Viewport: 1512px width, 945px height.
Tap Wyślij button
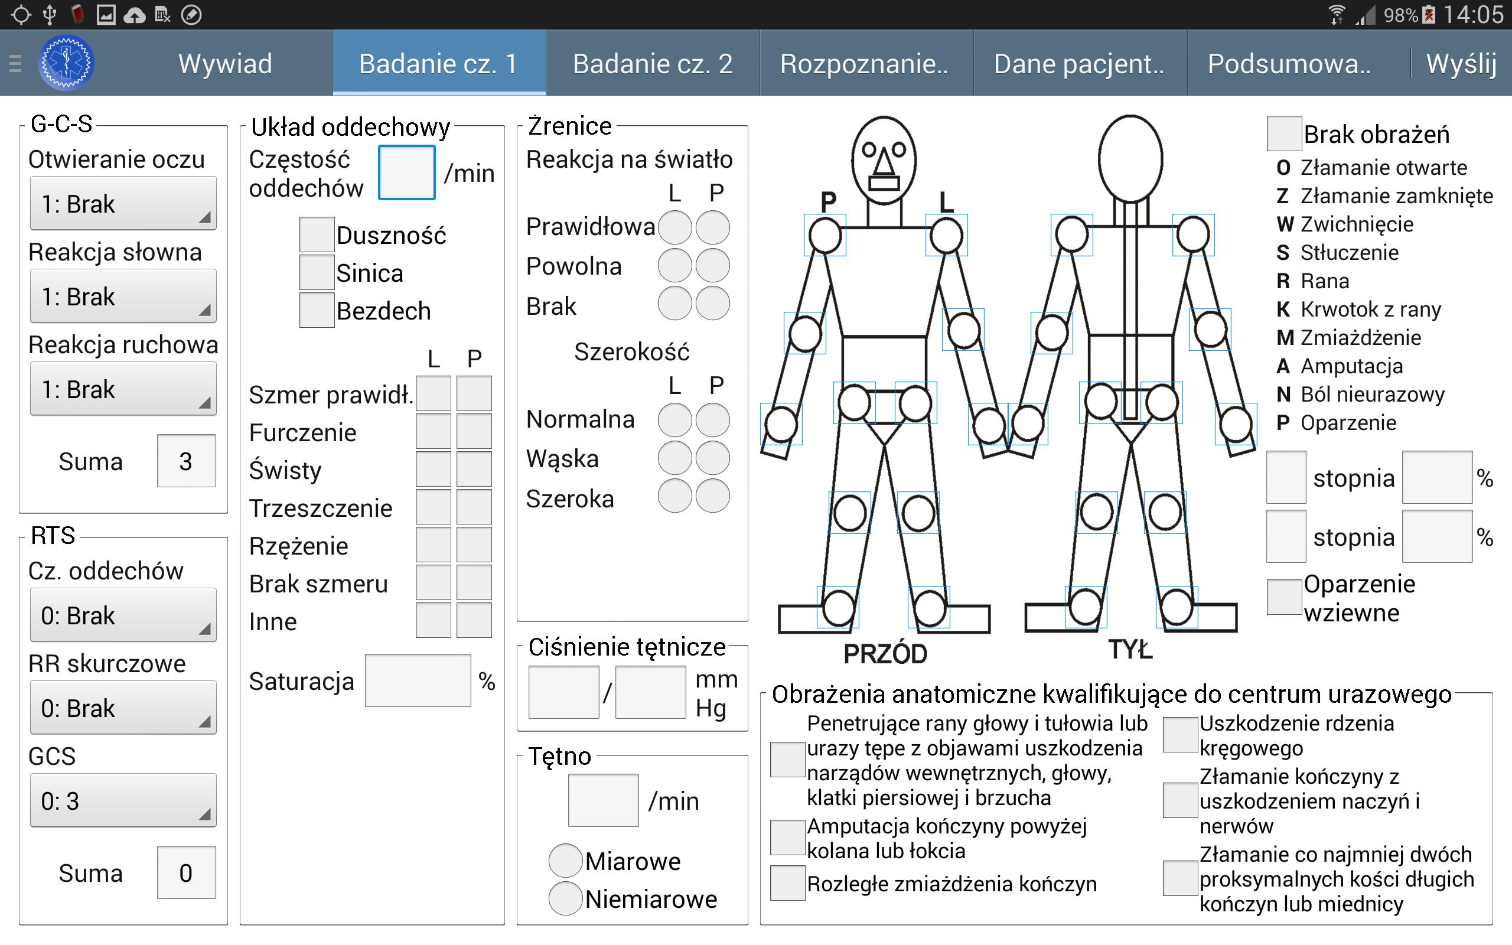(1461, 63)
